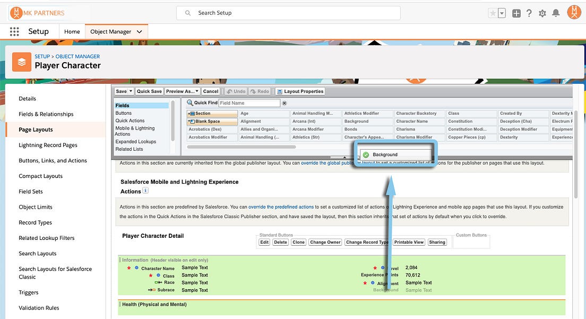The image size is (586, 319).
Task: Open the notifications bell icon
Action: 556,13
